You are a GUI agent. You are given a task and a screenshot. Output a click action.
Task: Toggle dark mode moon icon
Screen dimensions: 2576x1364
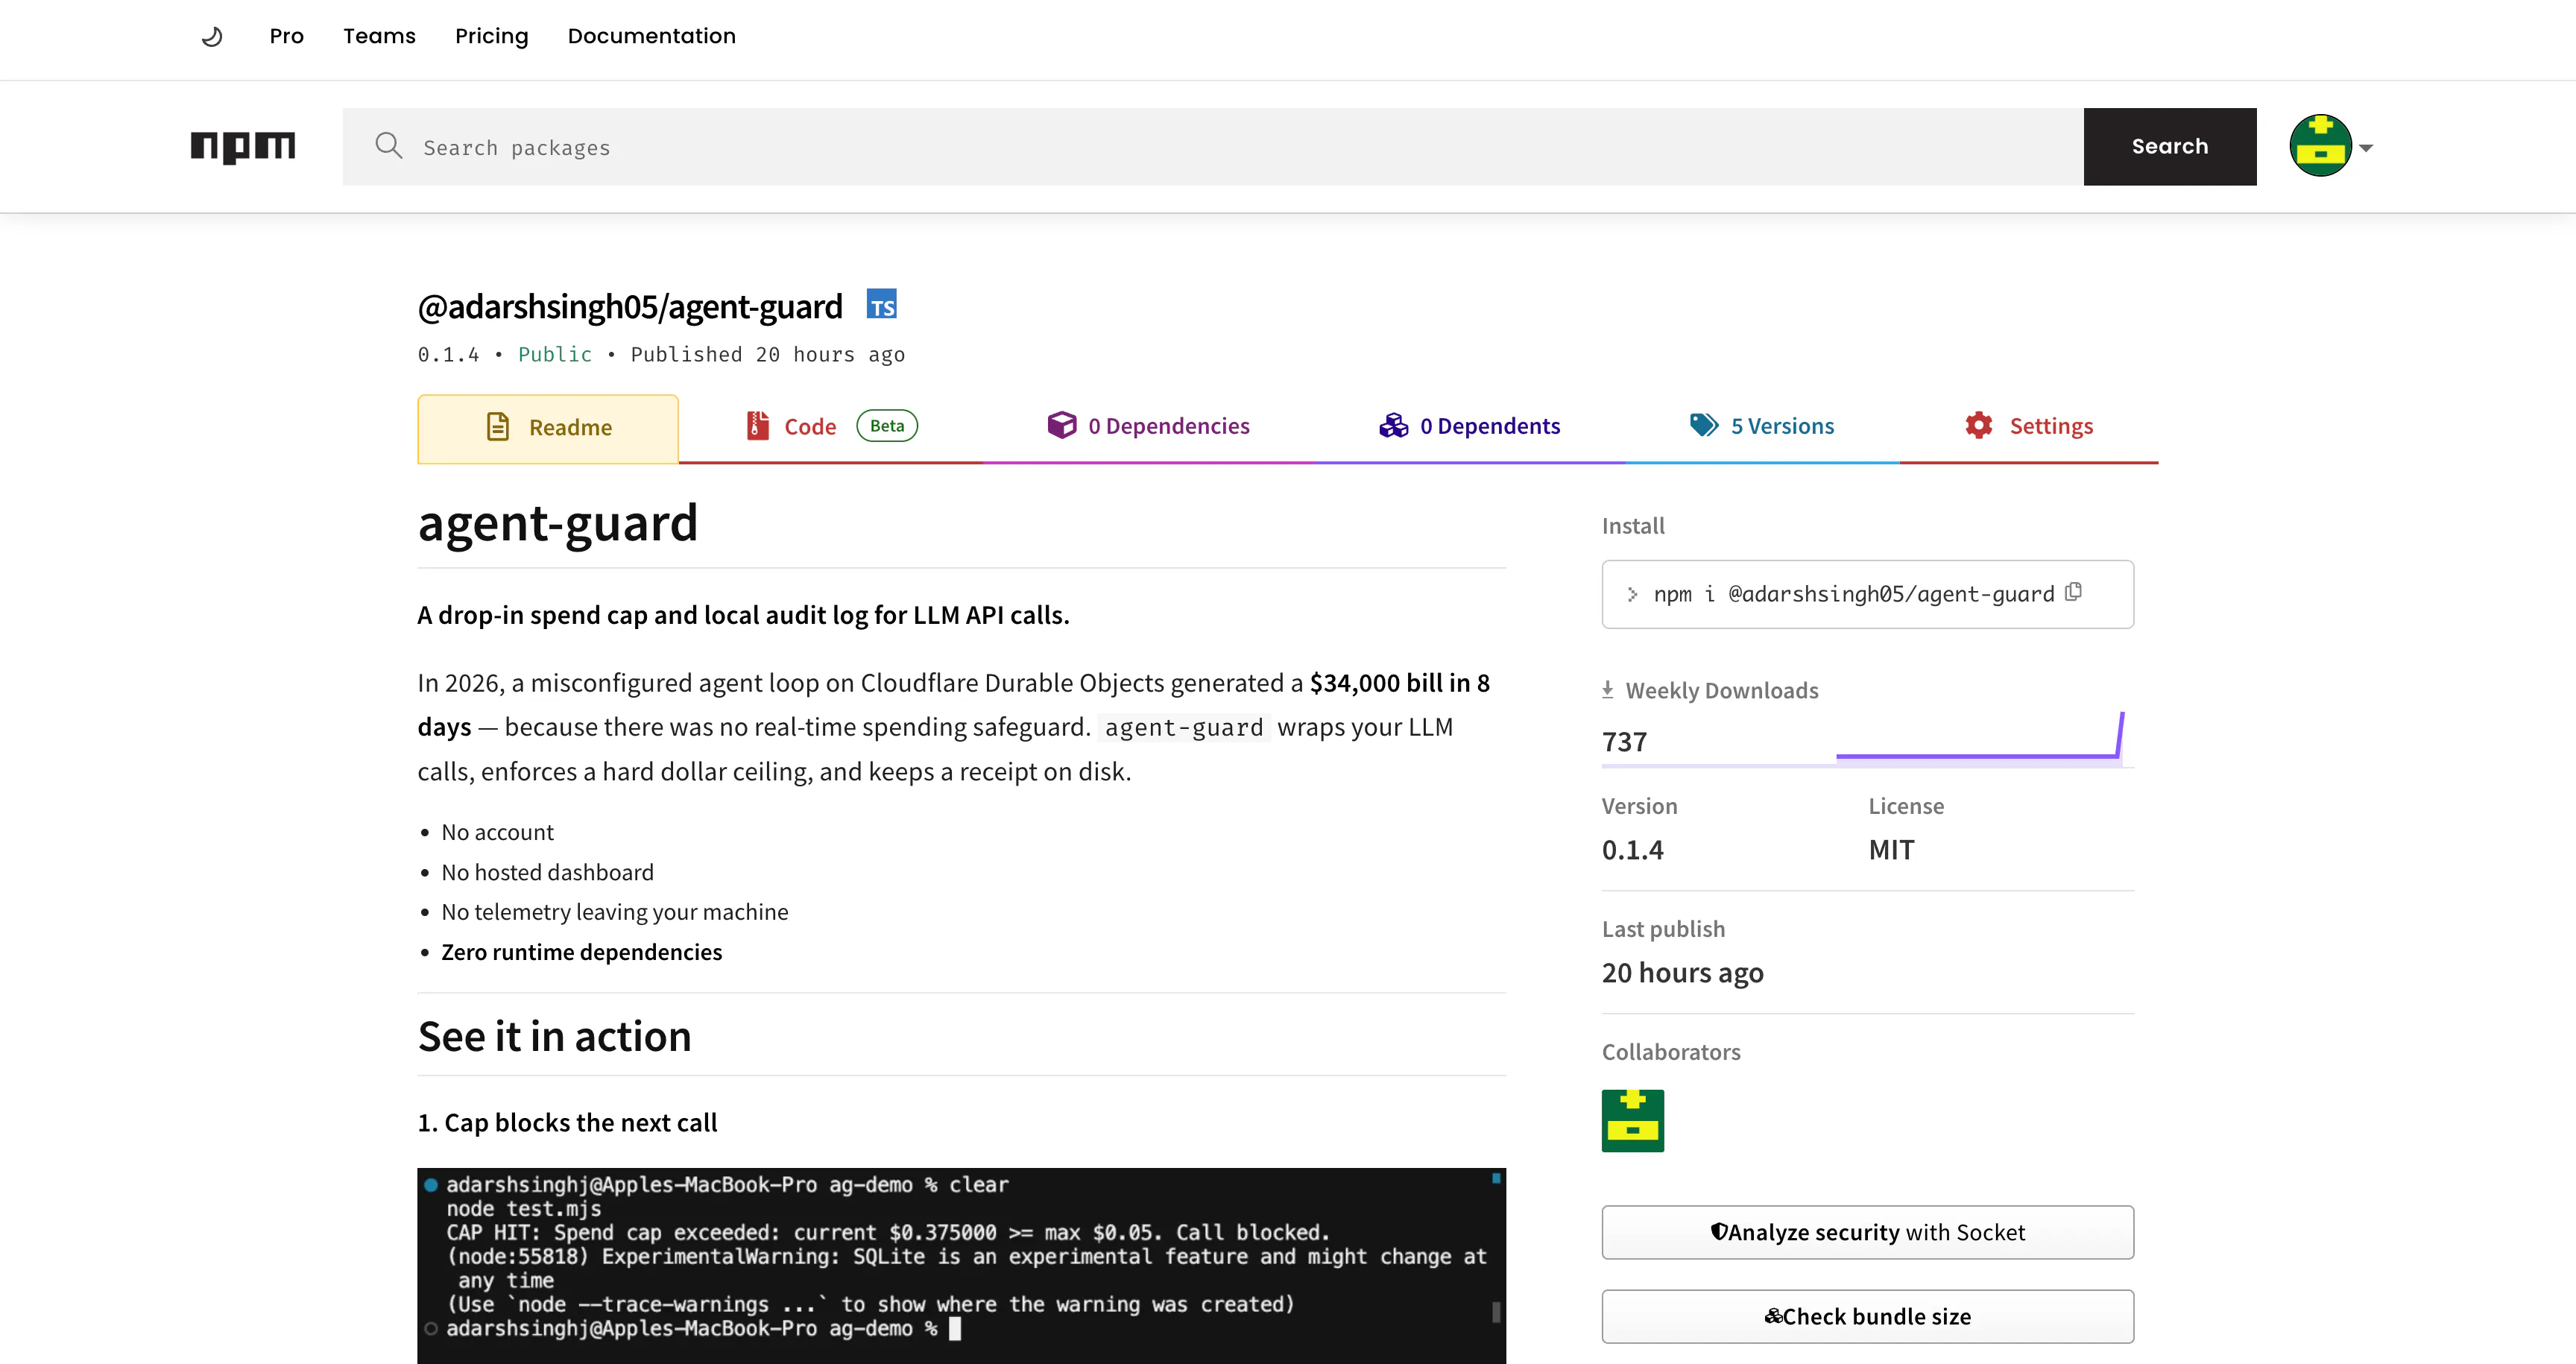pyautogui.click(x=212, y=37)
